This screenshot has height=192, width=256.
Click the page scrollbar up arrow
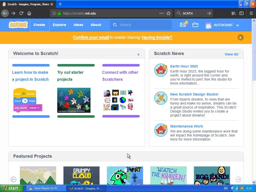254,20
